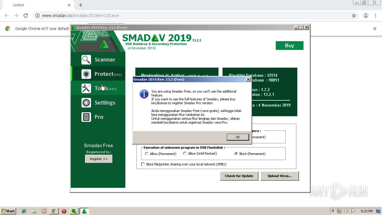Click the Upload Virus... button
Image resolution: width=382 pixels, height=215 pixels.
280,176
